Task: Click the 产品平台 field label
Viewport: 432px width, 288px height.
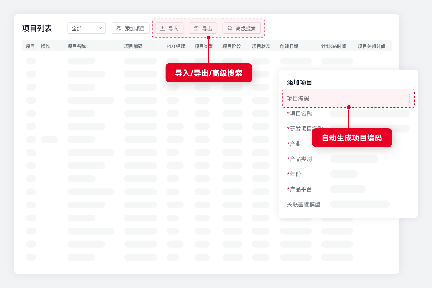Action: tap(300, 189)
